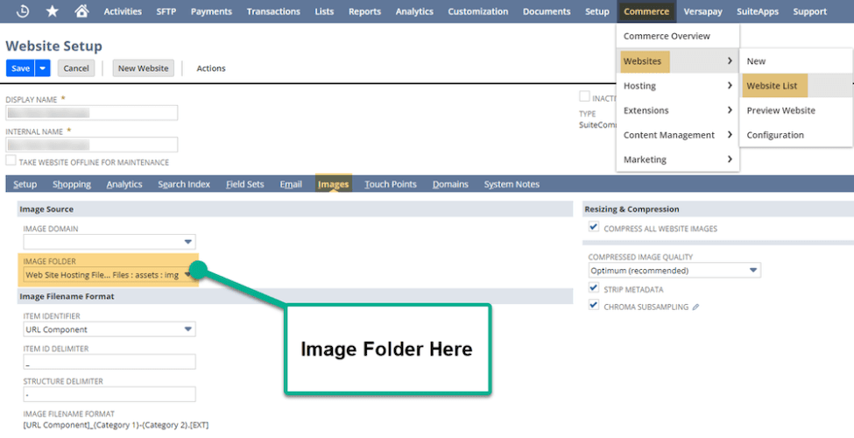
Task: Choose New in Websites submenu
Action: [x=795, y=61]
